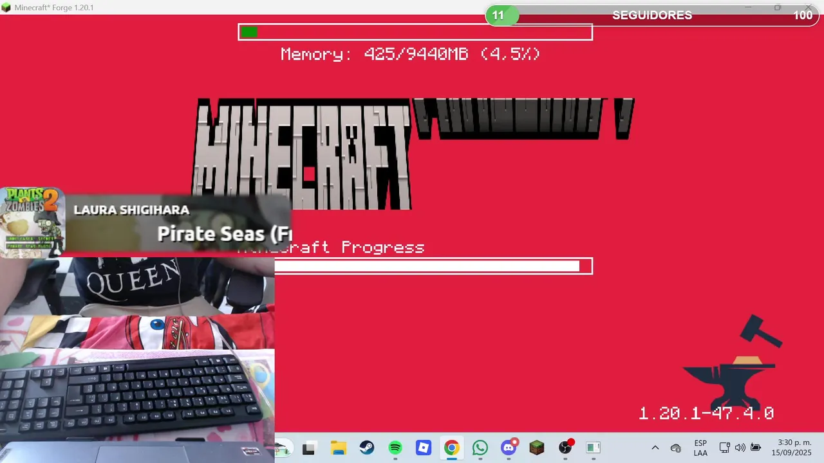
Task: Open WhatsApp from the taskbar
Action: tap(480, 448)
